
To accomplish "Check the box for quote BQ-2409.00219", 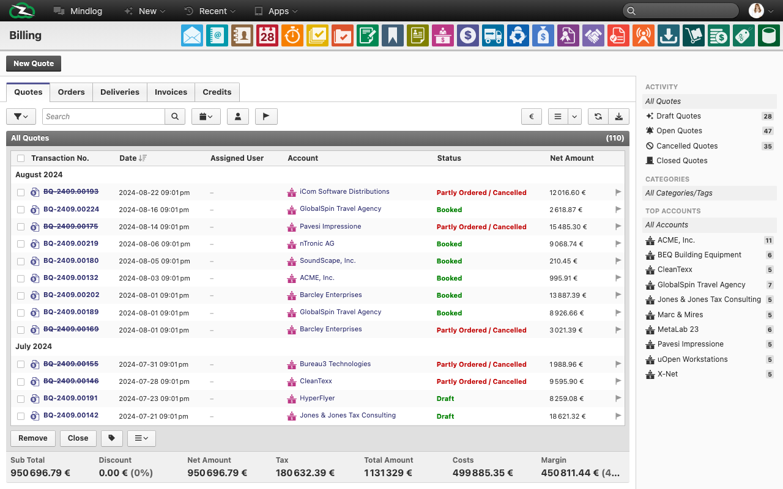I will coord(21,244).
